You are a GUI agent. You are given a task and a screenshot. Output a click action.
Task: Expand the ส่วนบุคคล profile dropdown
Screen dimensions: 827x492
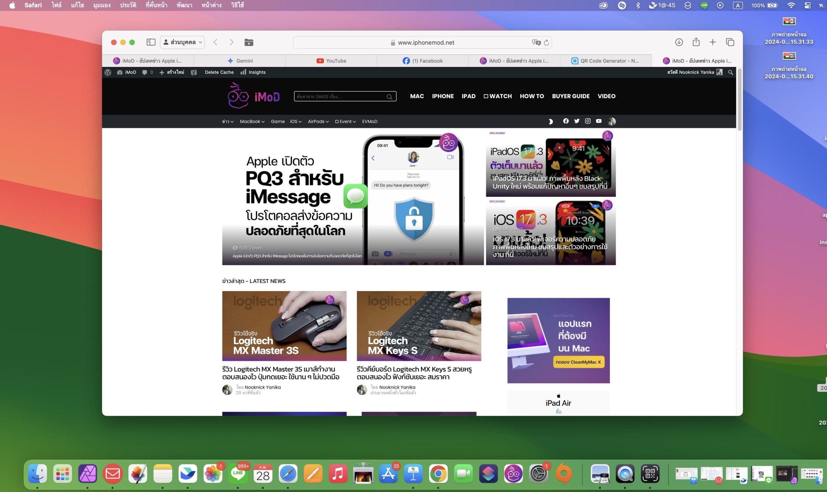point(182,42)
